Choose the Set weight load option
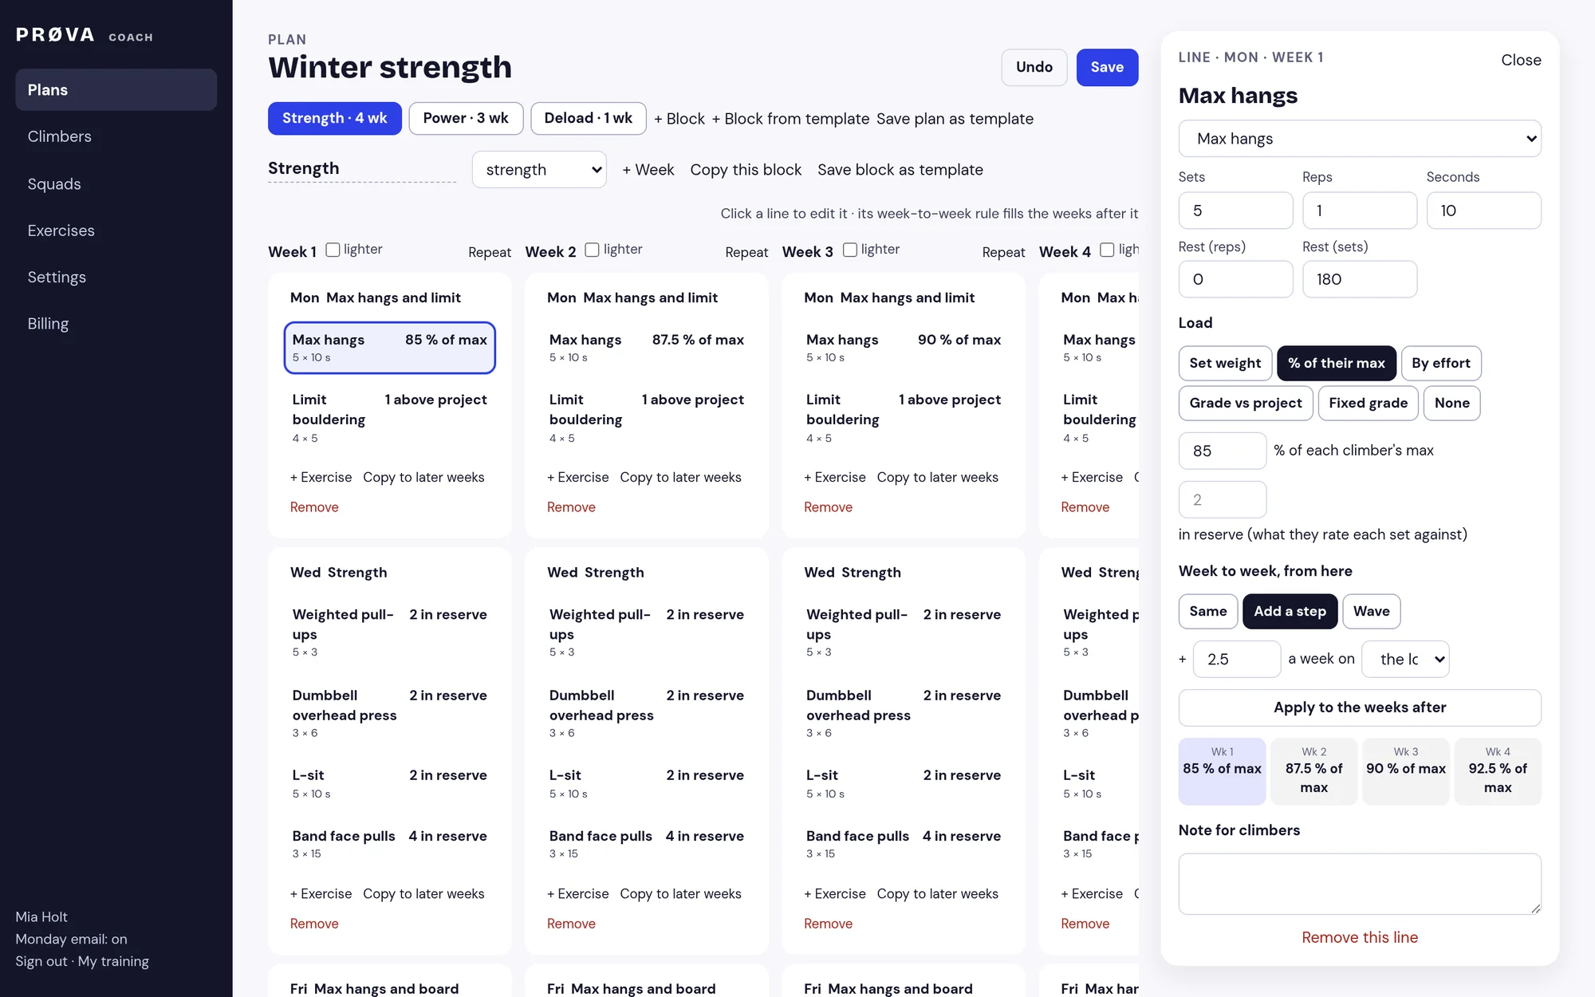Viewport: 1595px width, 997px height. point(1225,363)
